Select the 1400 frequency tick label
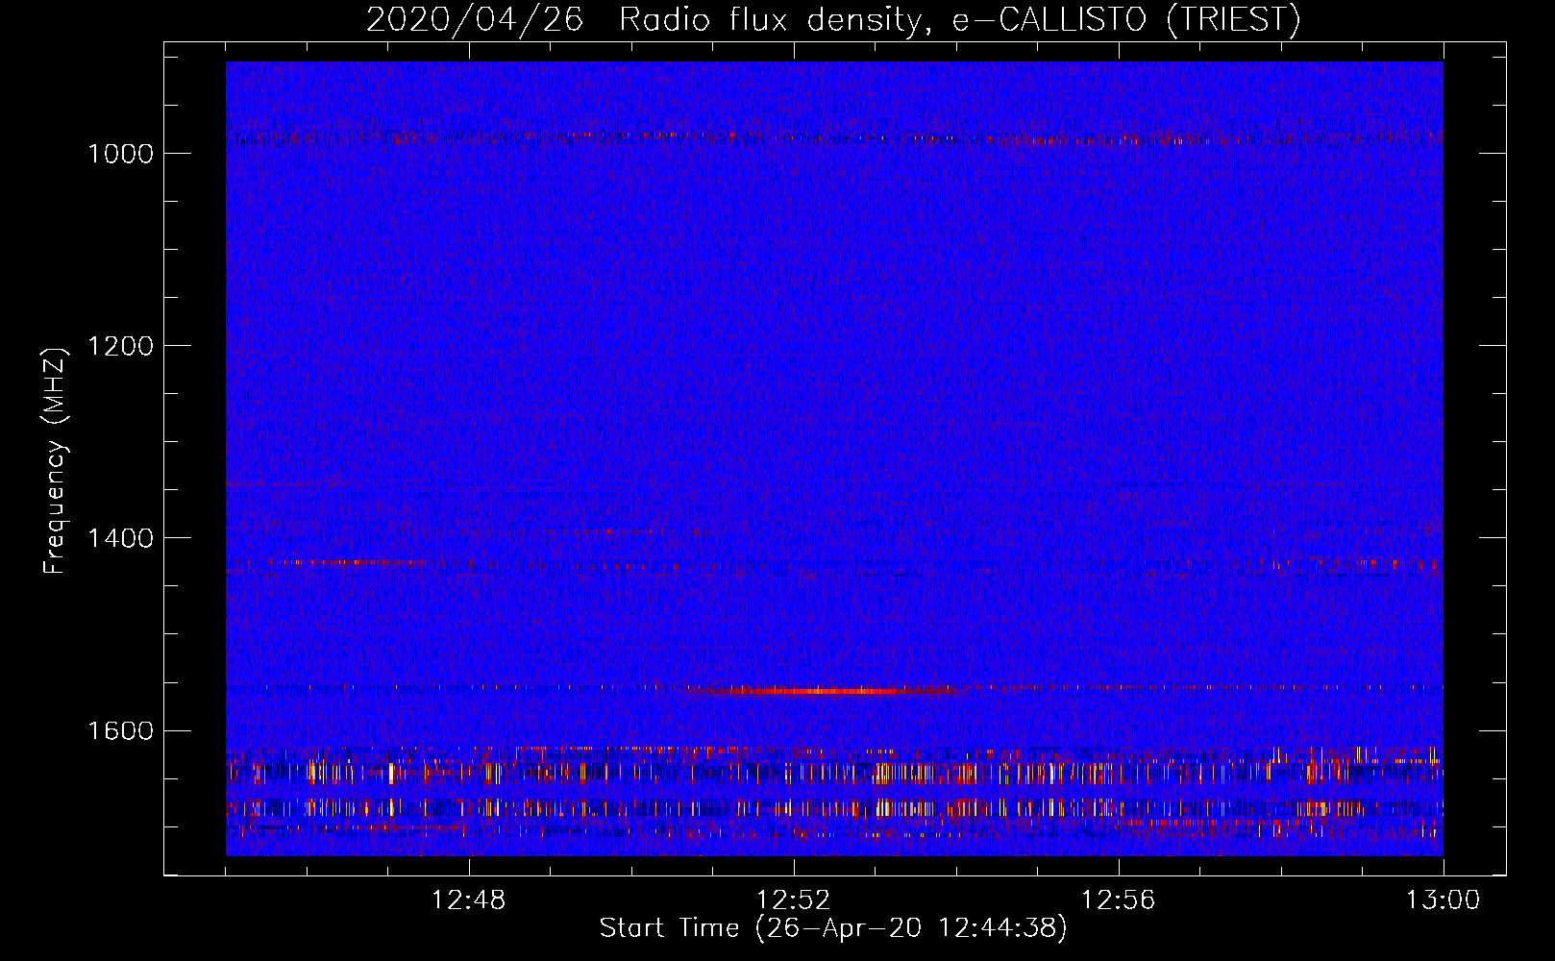 click(120, 538)
